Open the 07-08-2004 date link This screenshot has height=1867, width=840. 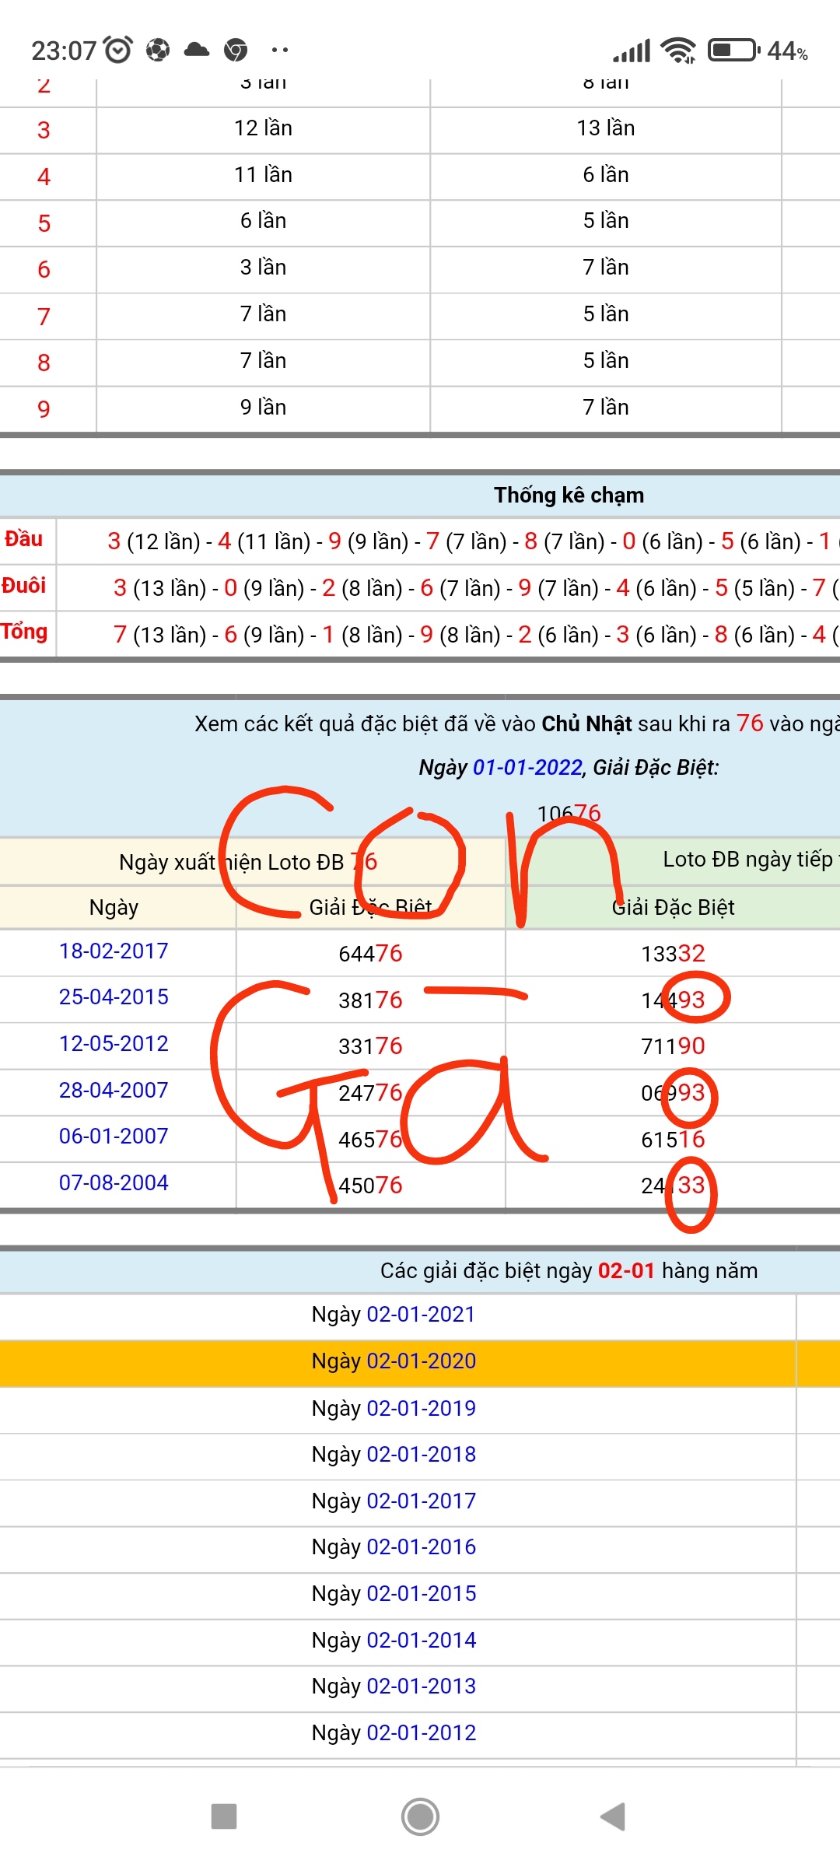[114, 1183]
